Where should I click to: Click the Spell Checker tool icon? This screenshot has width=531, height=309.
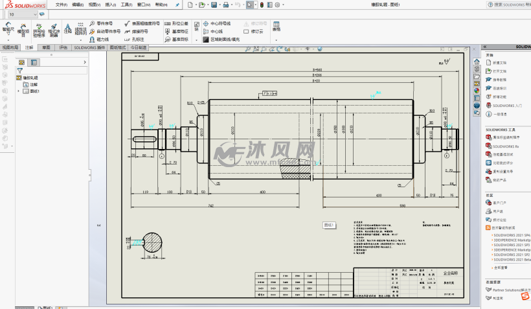pyautogui.click(x=38, y=29)
